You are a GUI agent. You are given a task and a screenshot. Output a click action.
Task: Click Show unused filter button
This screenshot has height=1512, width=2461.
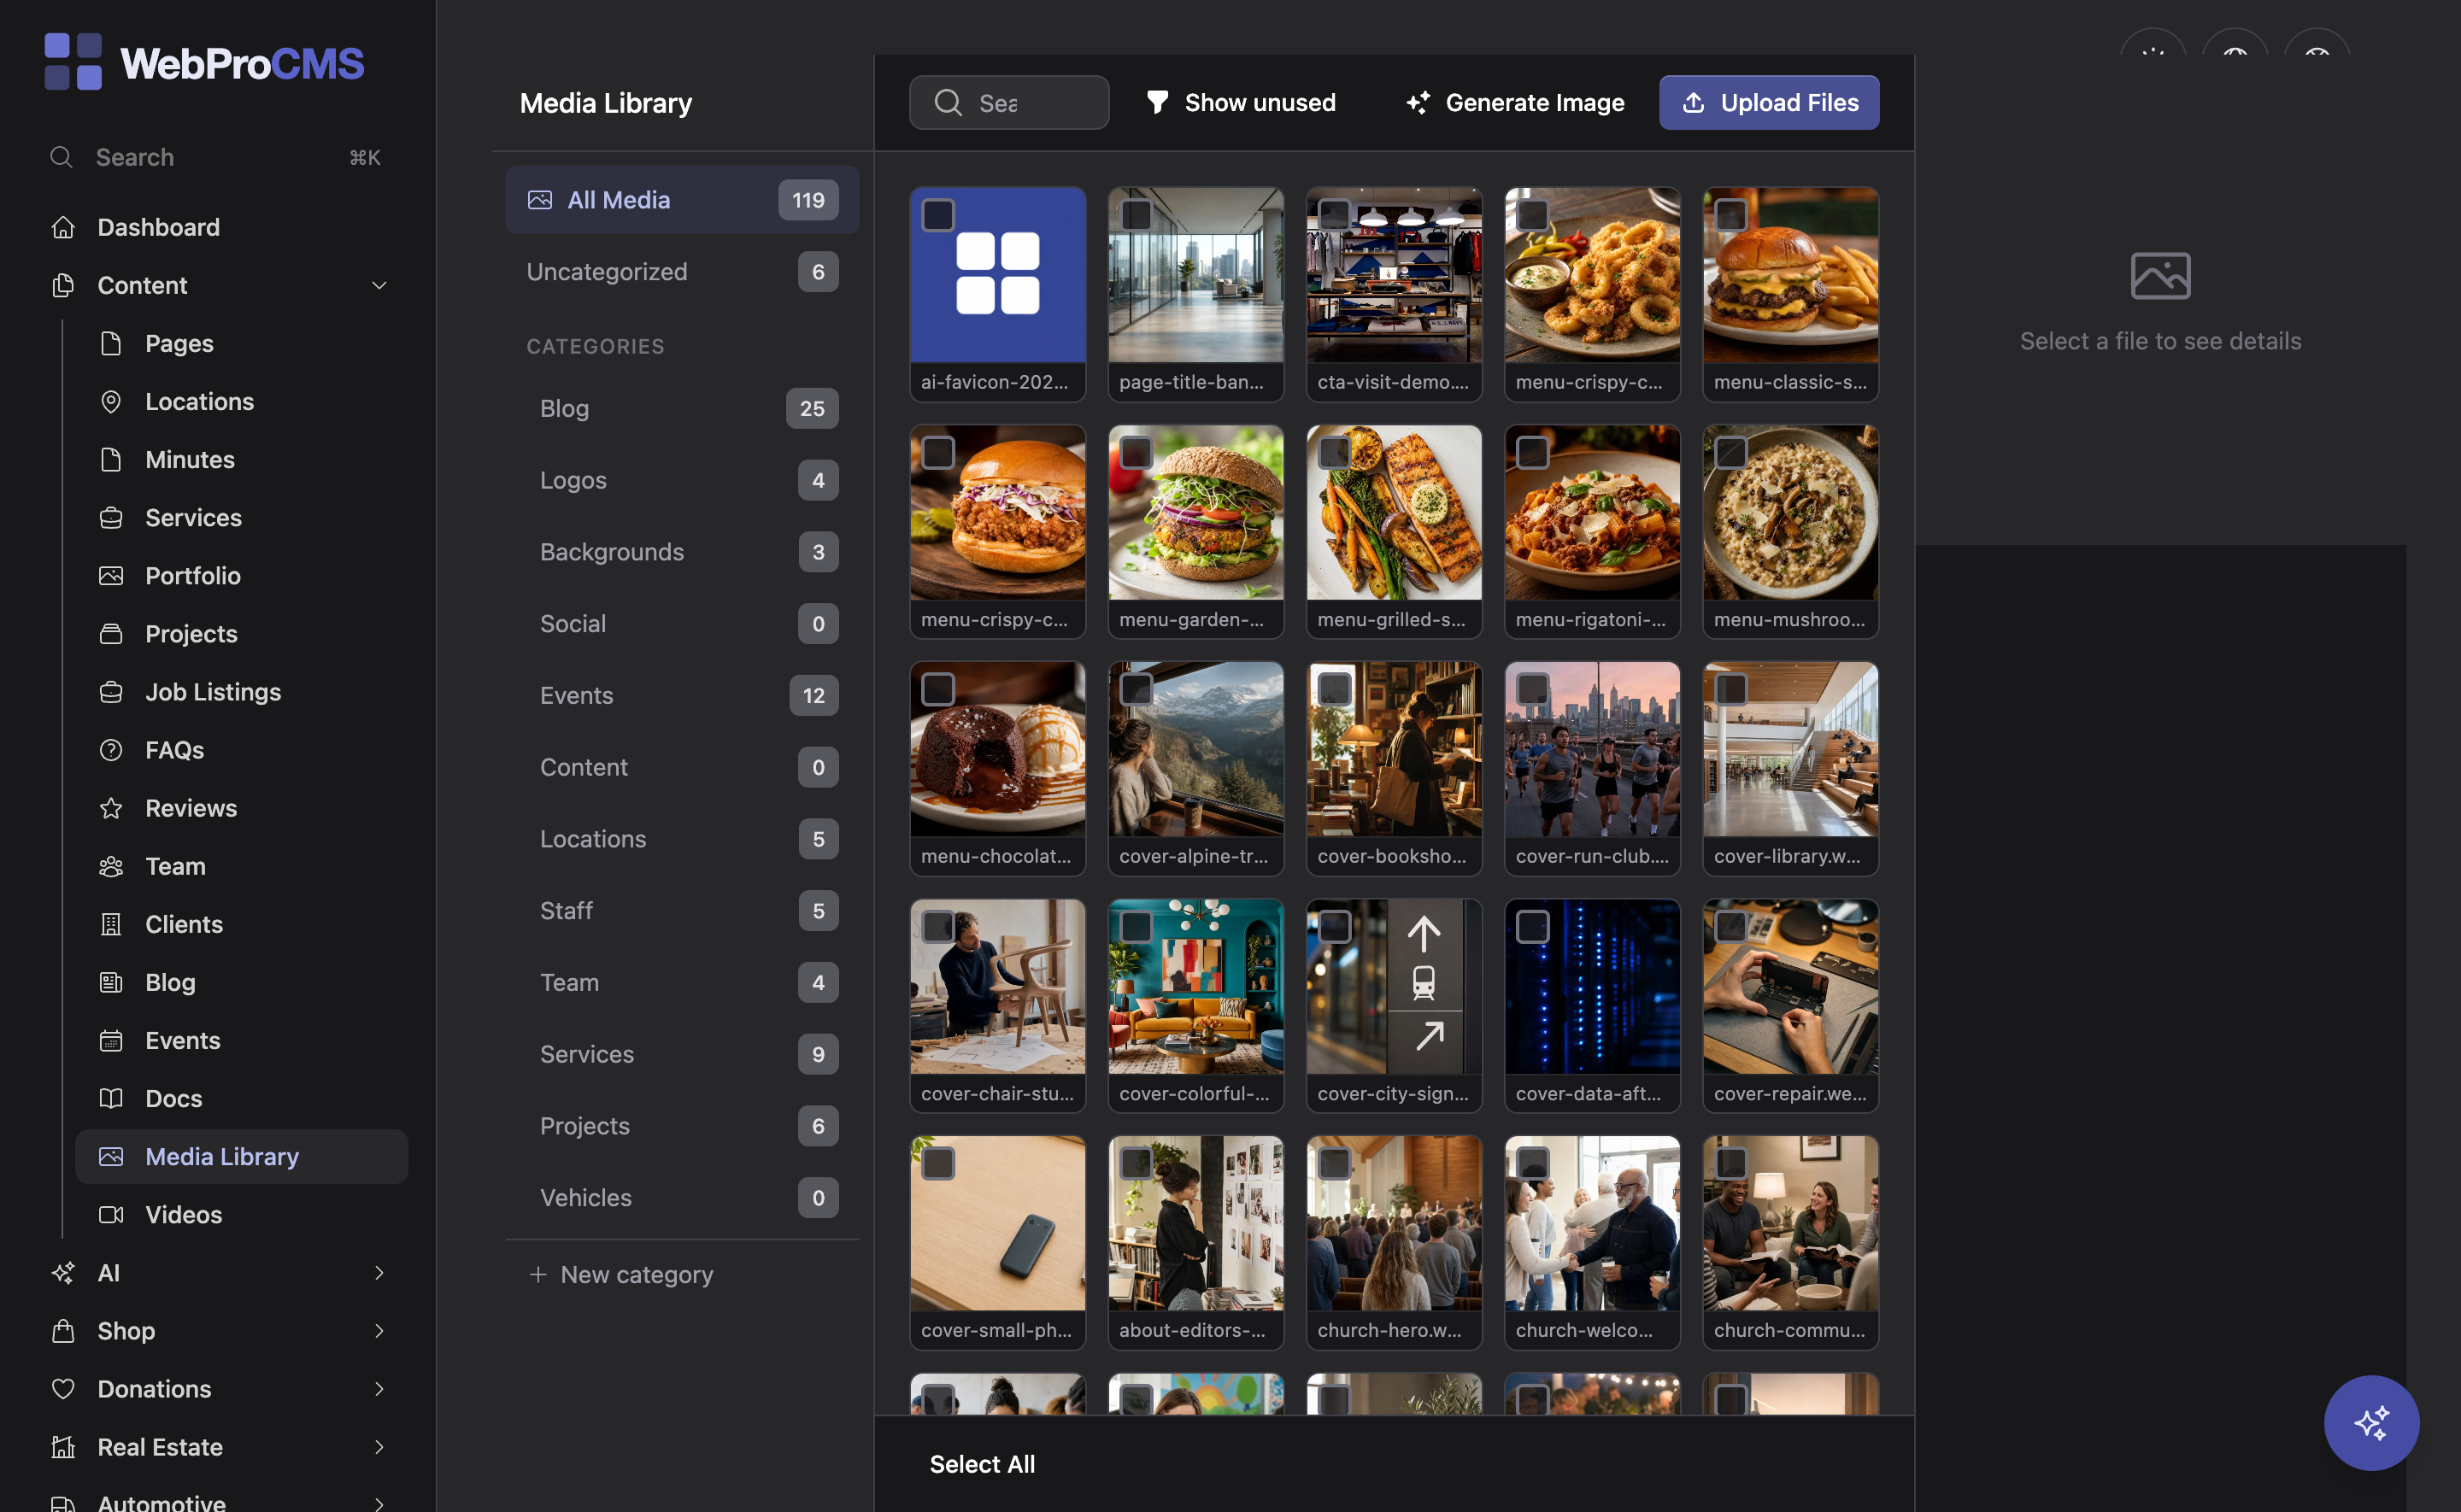(x=1240, y=102)
